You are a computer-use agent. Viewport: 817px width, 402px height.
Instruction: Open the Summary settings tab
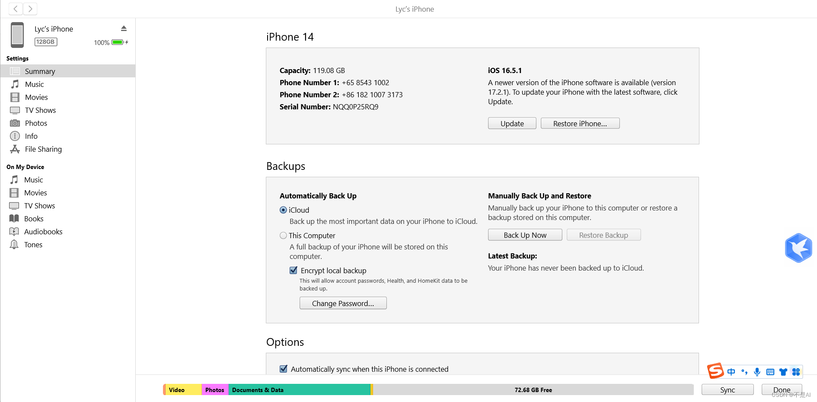(68, 71)
